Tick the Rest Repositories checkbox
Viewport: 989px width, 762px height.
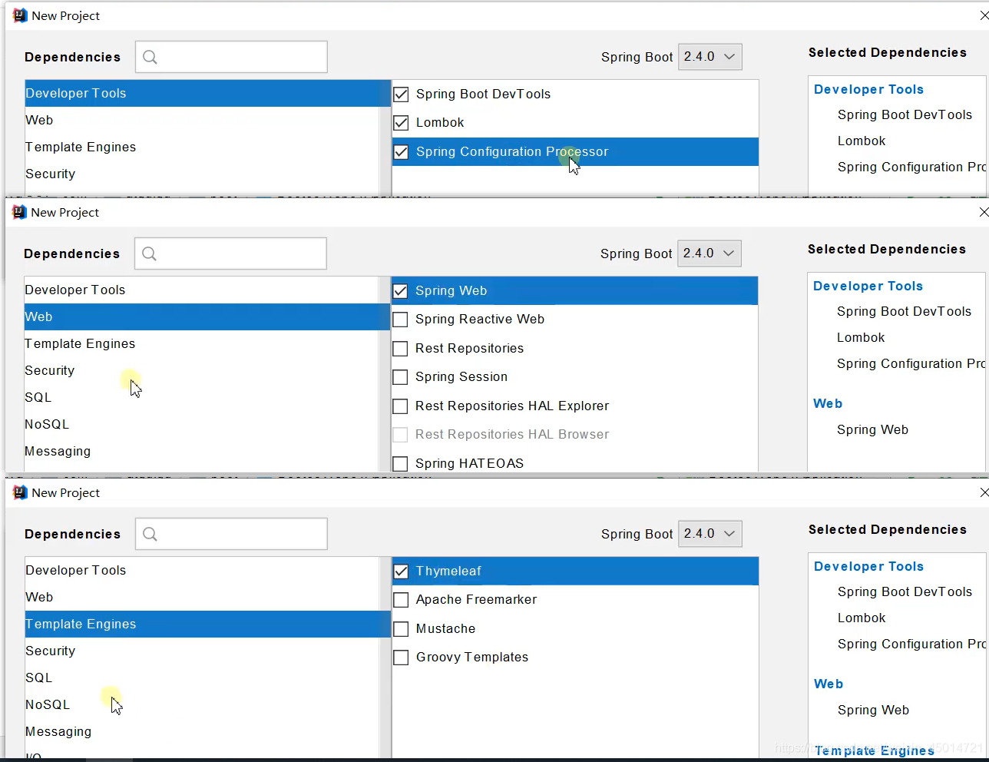tap(400, 349)
